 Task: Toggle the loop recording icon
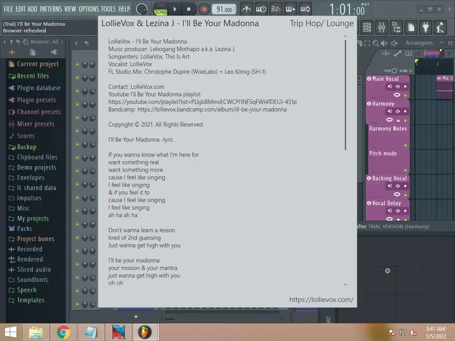(305, 9)
